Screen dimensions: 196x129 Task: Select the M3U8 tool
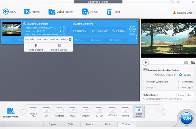(x=73, y=112)
